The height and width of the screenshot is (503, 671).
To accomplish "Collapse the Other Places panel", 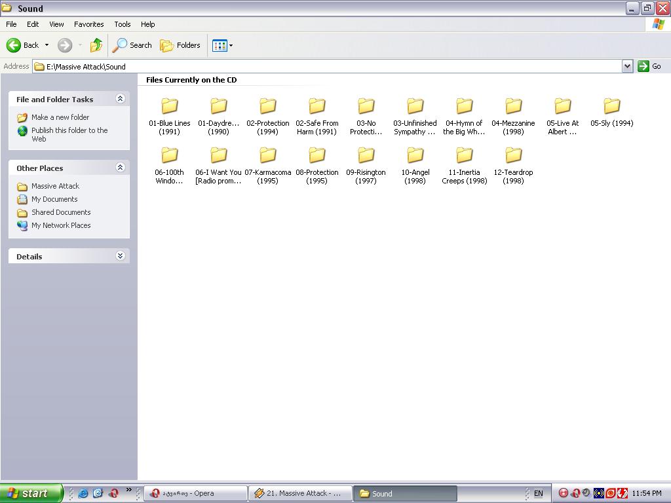I will (120, 168).
